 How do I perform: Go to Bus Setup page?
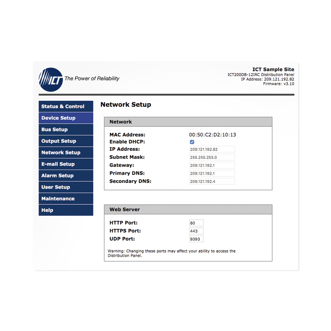click(x=66, y=130)
